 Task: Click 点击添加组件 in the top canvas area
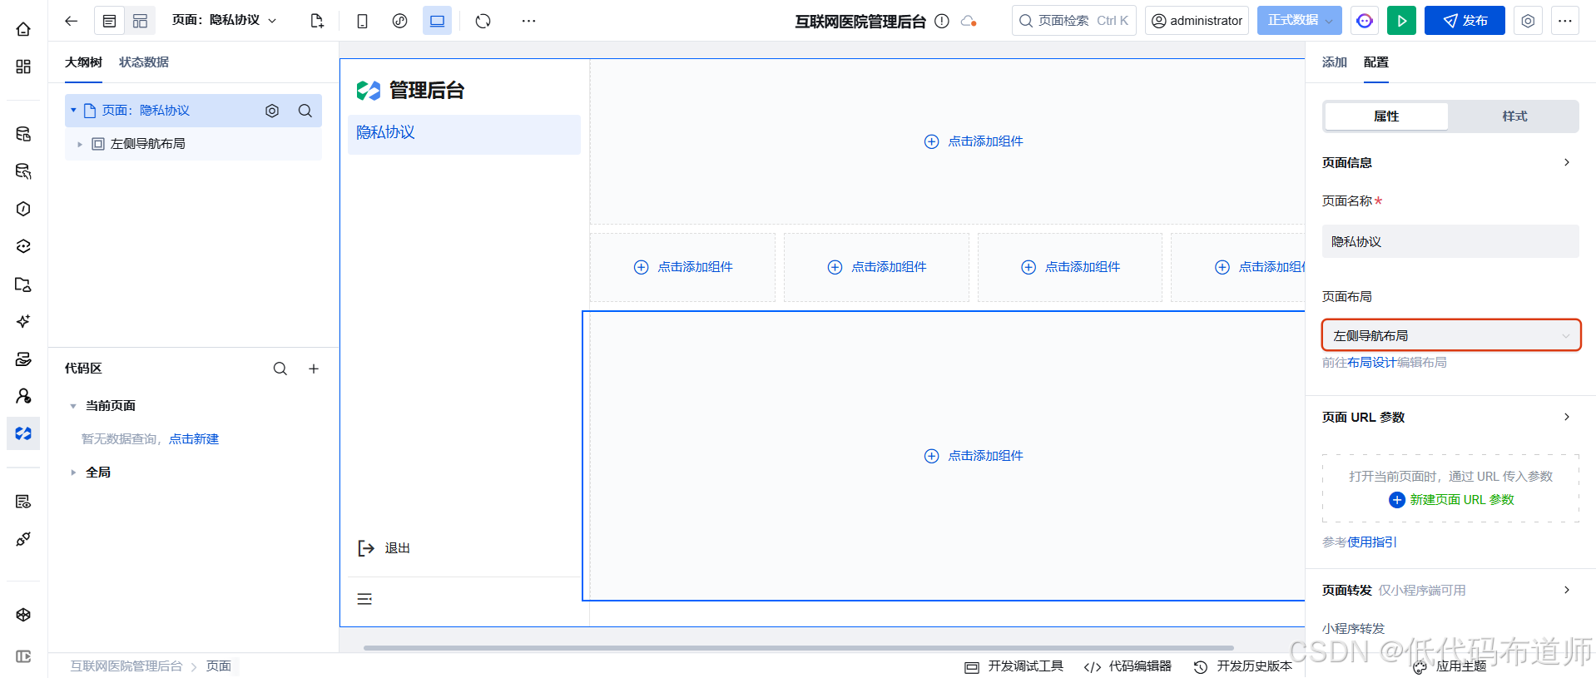974,141
